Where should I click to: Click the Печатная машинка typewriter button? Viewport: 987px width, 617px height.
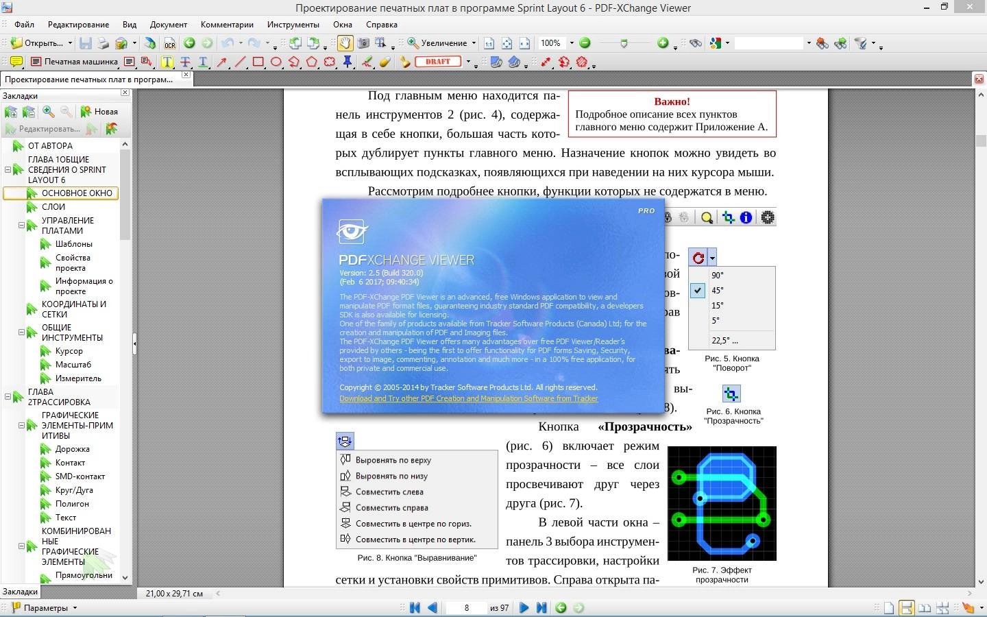(75, 62)
